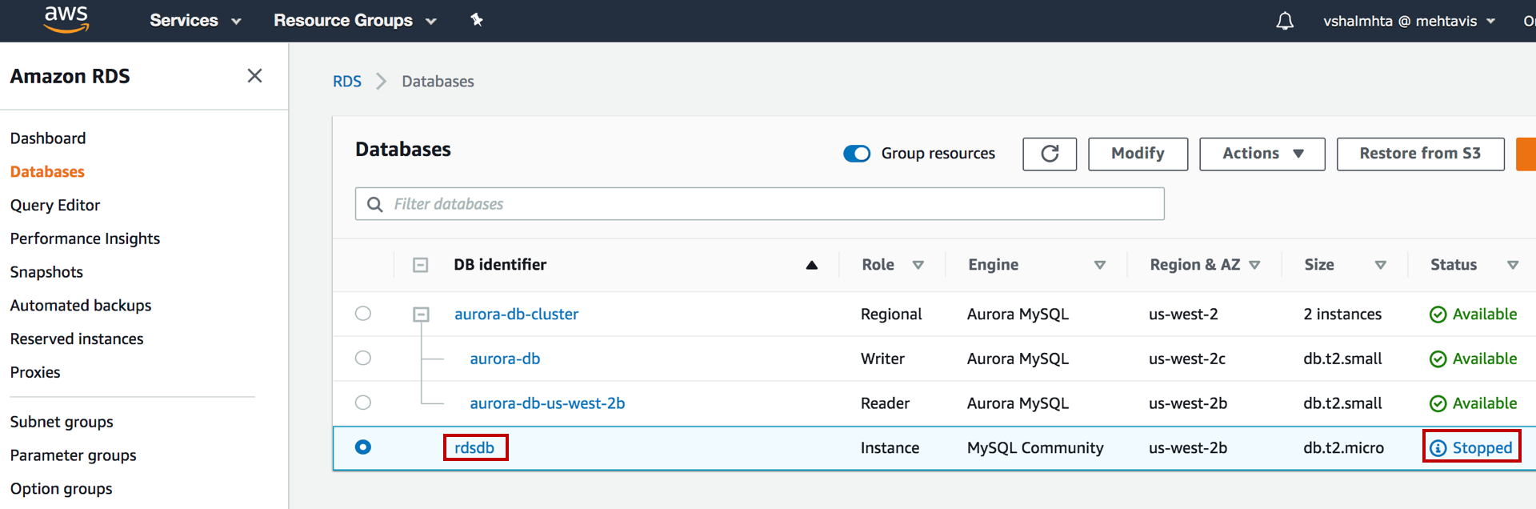
Task: Open Proxies in sidebar
Action: [35, 373]
